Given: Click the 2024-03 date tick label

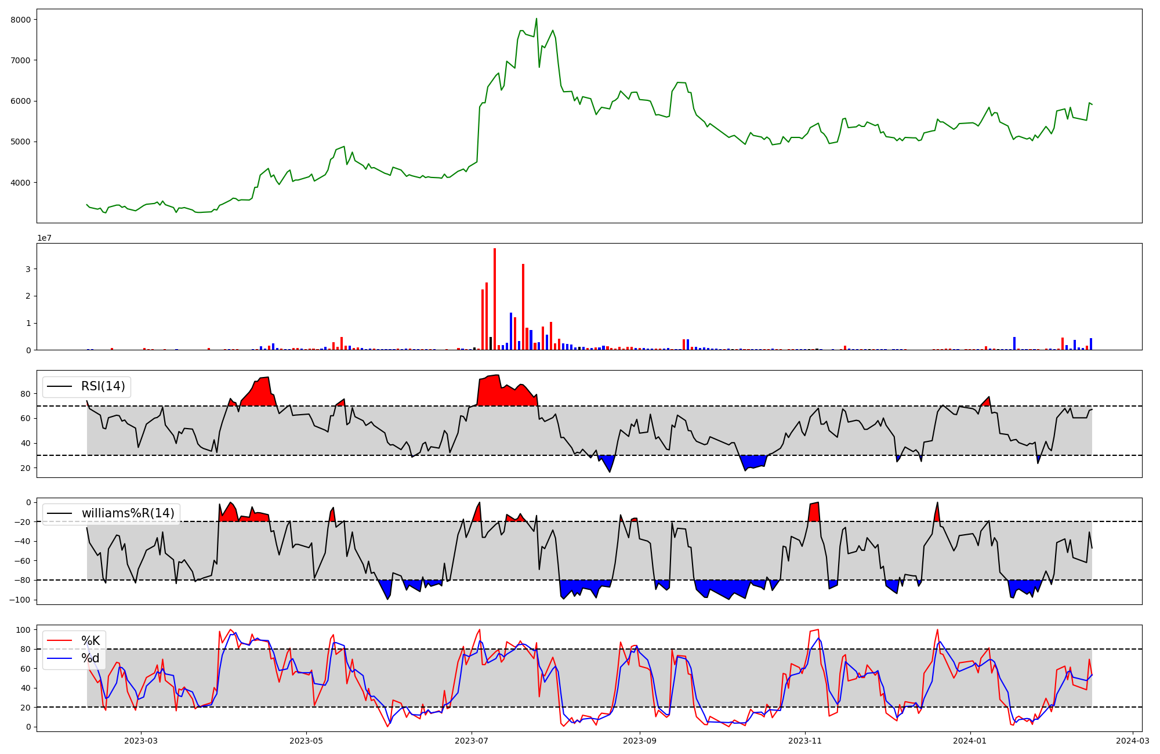Looking at the screenshot, I should point(1133,741).
